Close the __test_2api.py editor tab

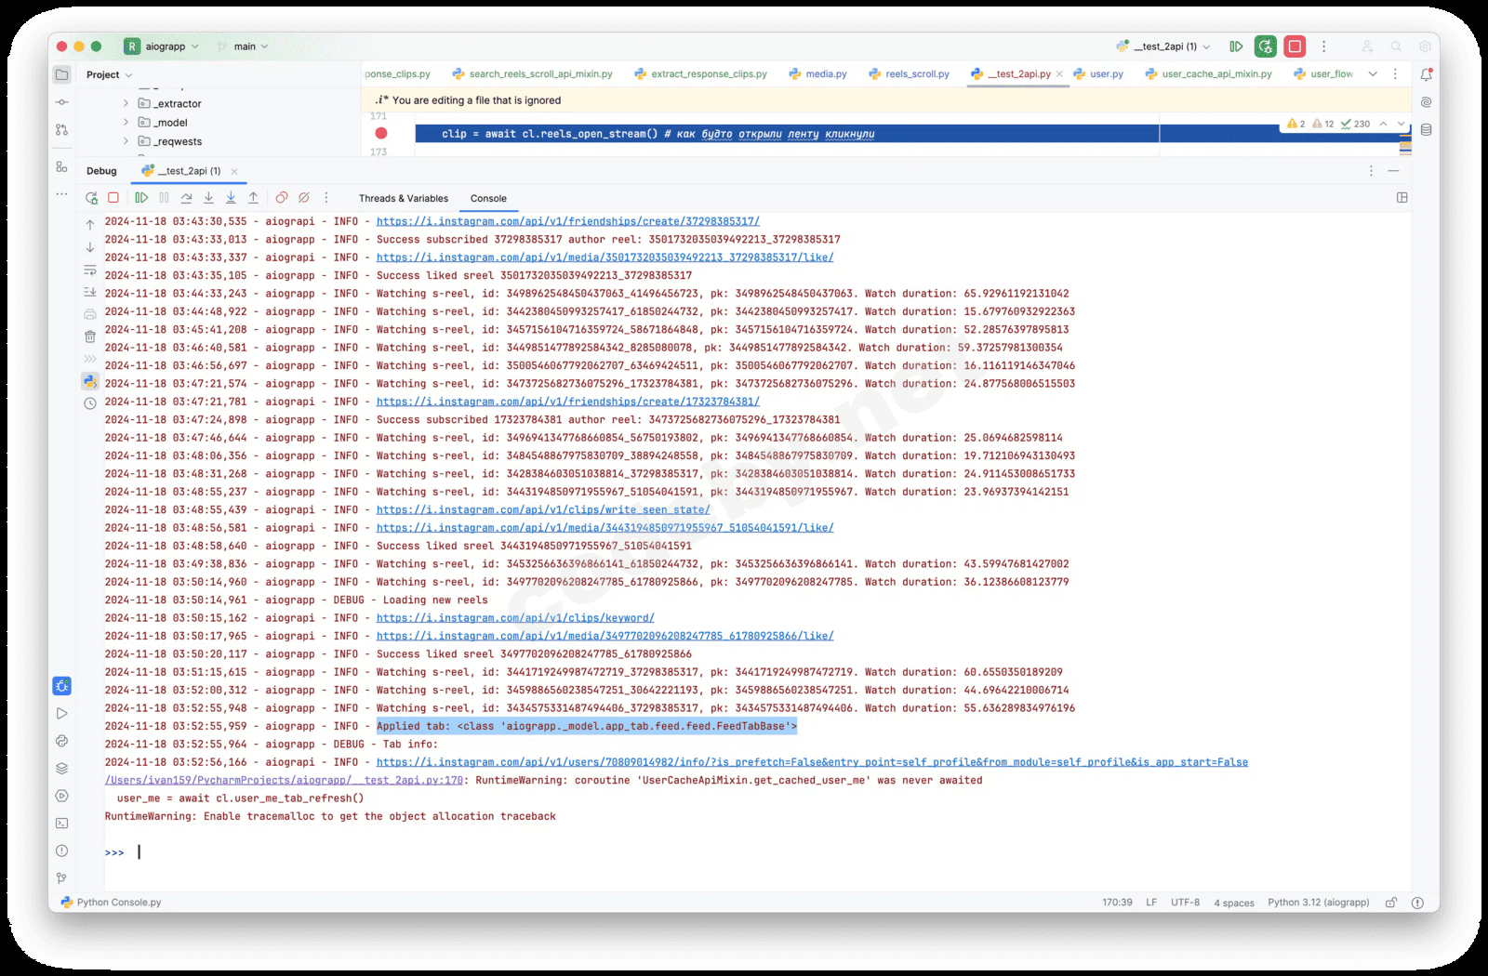[x=1059, y=74]
